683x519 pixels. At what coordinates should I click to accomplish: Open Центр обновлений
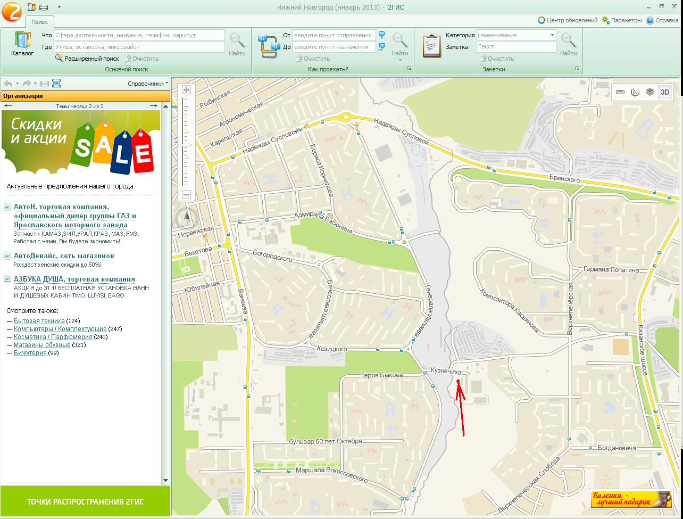coord(568,20)
